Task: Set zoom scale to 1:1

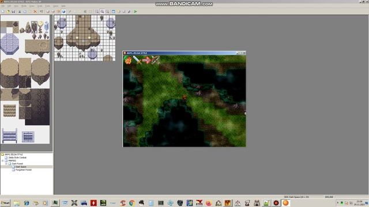Action: click(97, 11)
